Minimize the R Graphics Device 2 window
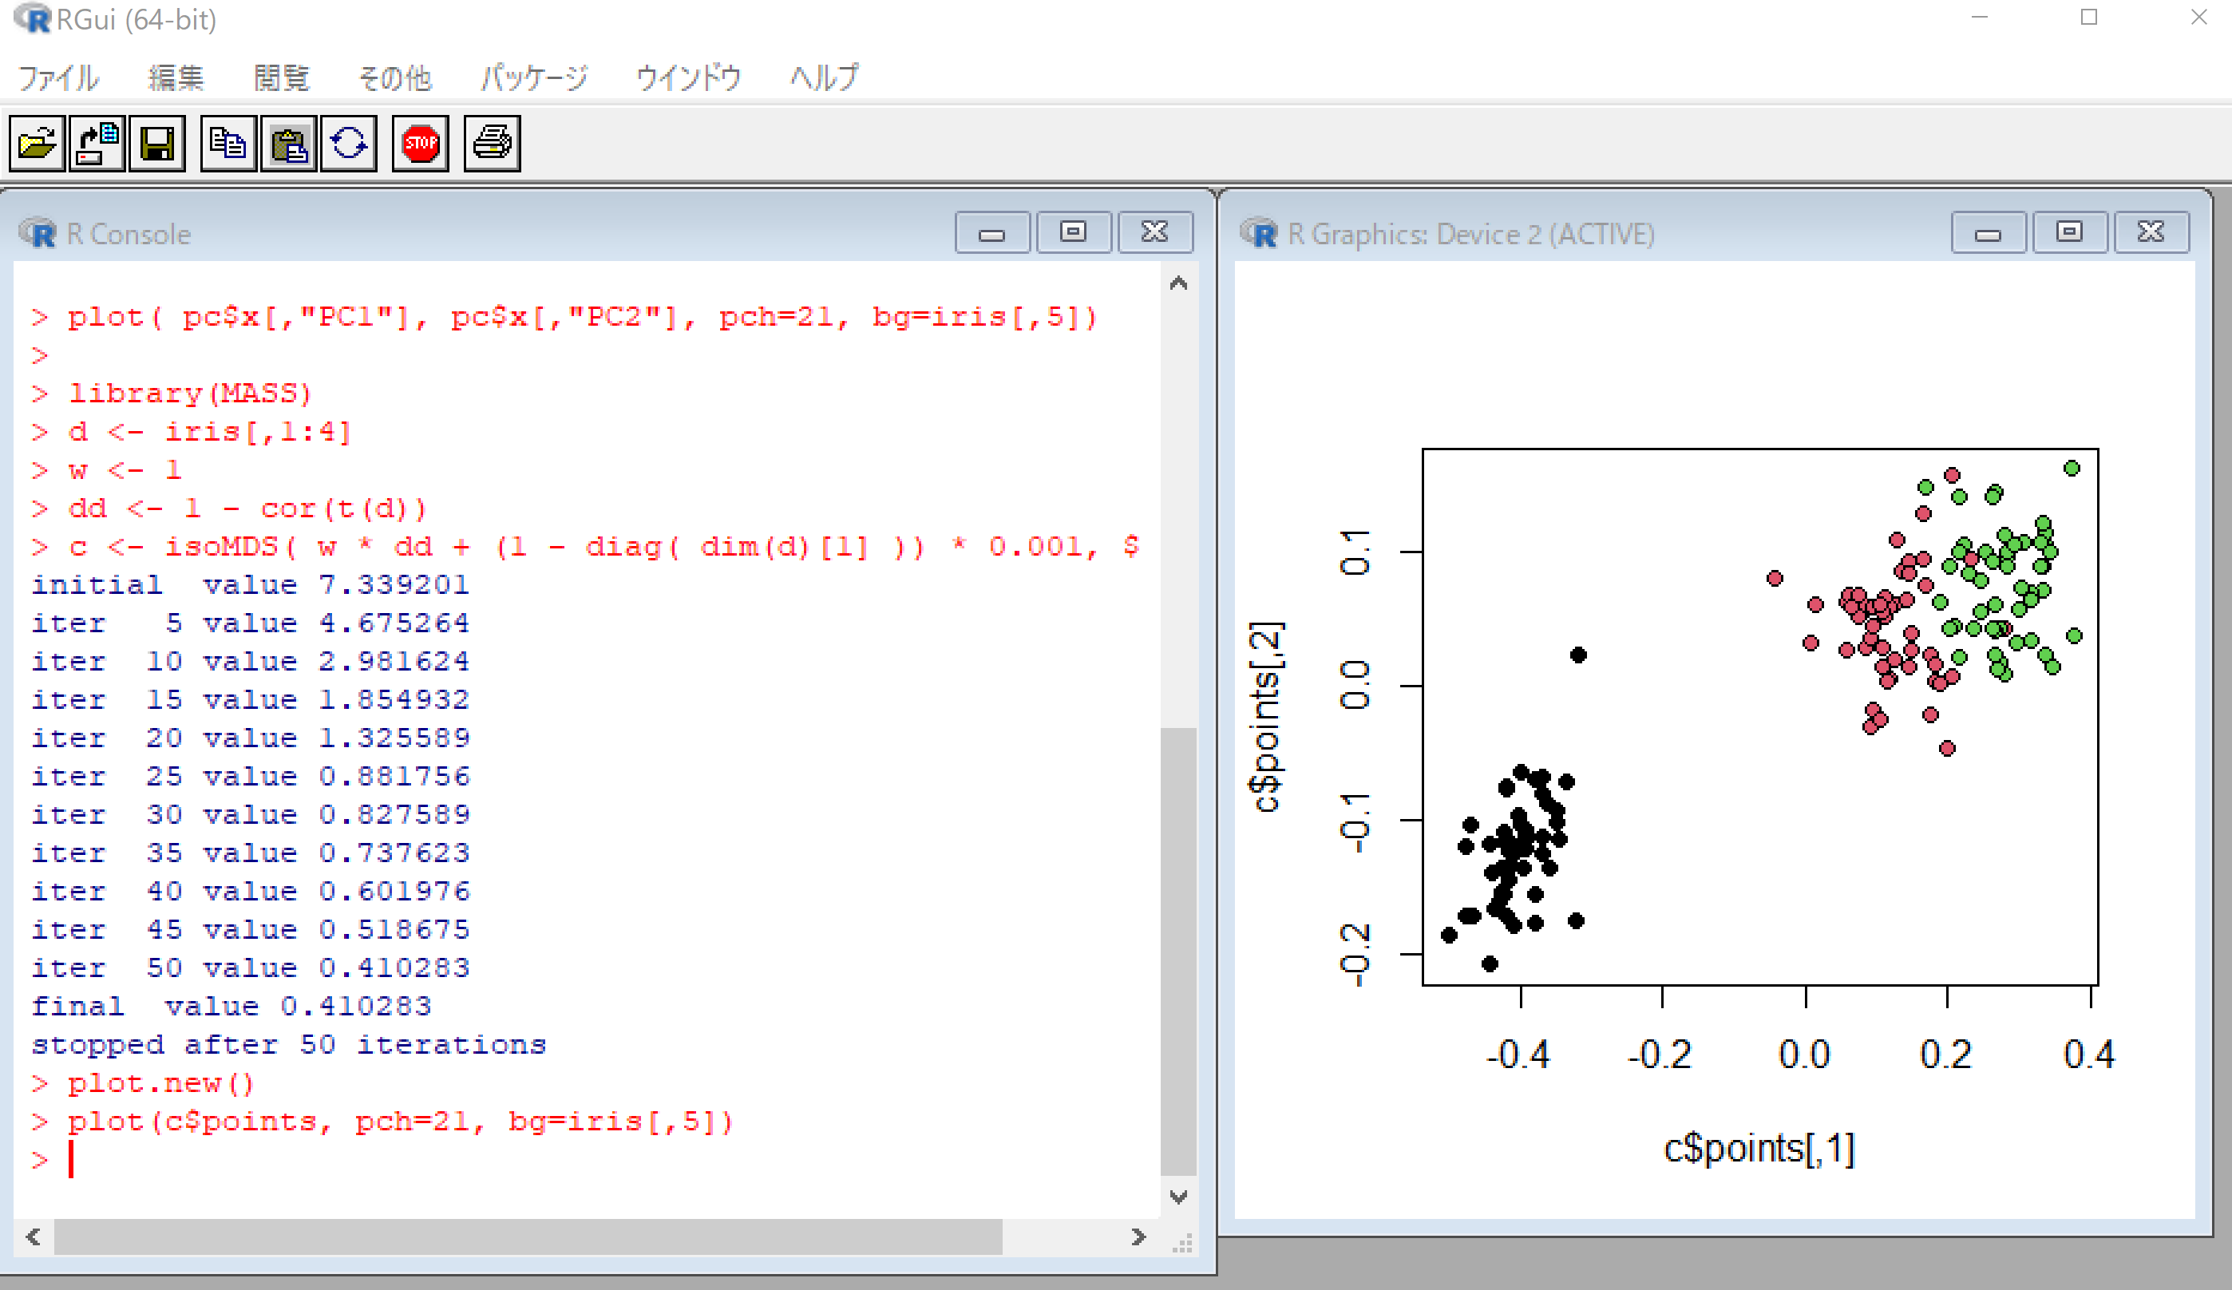The height and width of the screenshot is (1290, 2232). (x=1989, y=233)
